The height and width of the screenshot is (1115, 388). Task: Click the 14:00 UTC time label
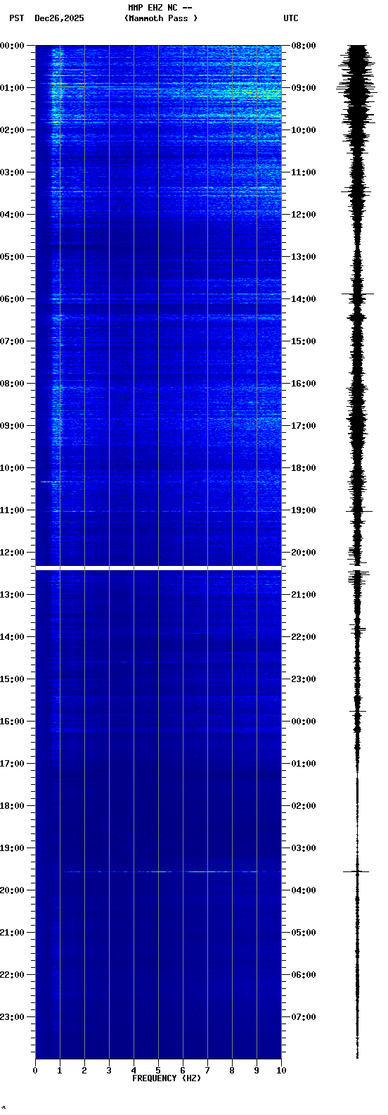(x=304, y=299)
